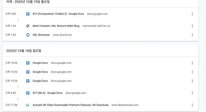Click docs.google.com beside Composition 10-Mod 2 title
Viewport: 206px width, 112px height.
97,14
